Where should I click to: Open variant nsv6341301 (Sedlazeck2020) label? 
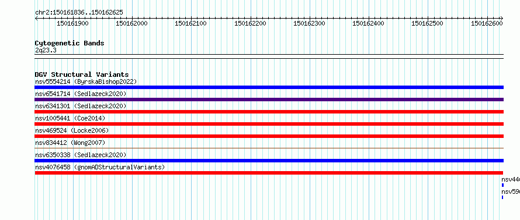point(81,106)
